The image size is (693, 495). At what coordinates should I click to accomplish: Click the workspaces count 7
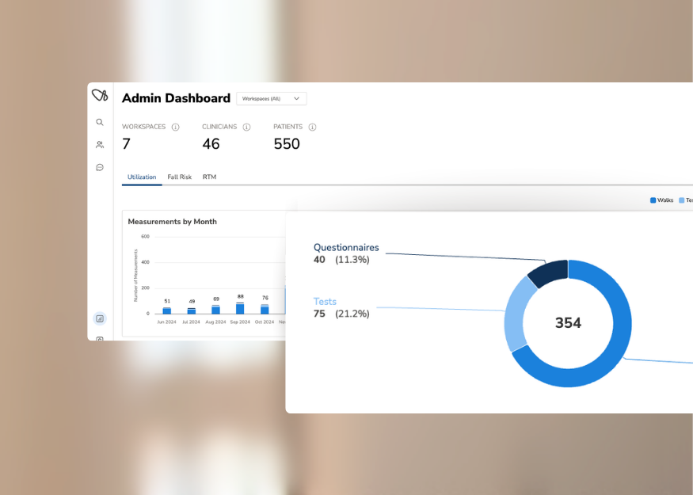(127, 143)
